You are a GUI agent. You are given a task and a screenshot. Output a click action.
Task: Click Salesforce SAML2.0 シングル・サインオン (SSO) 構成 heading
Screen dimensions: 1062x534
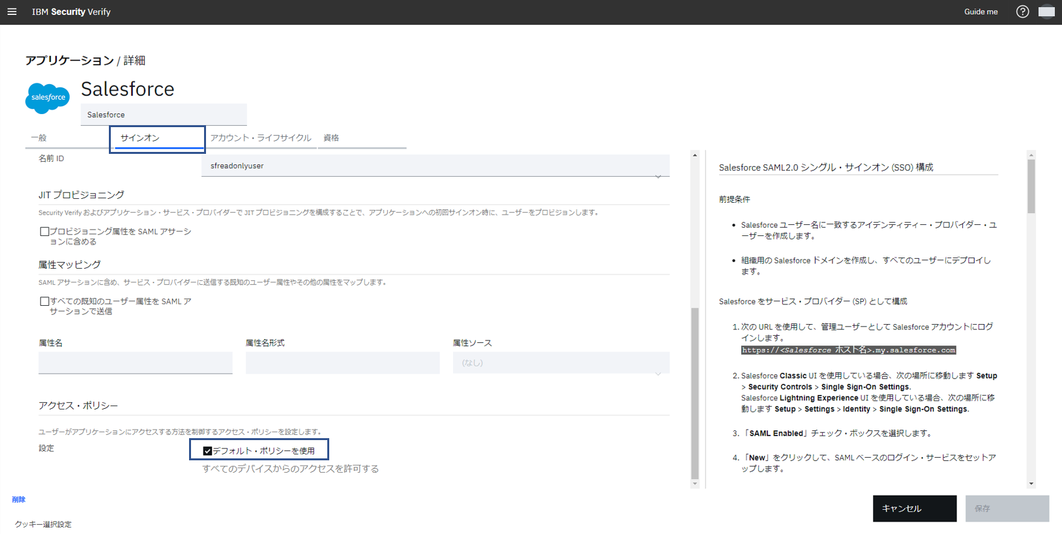coord(826,168)
